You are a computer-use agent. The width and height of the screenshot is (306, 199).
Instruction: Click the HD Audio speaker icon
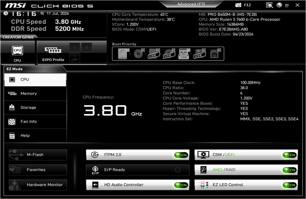[95, 185]
